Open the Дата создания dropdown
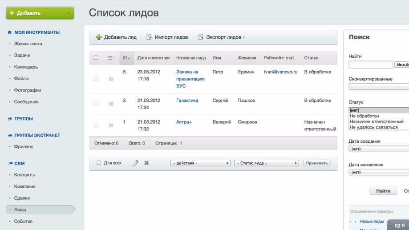The image size is (409, 230). tap(379, 149)
